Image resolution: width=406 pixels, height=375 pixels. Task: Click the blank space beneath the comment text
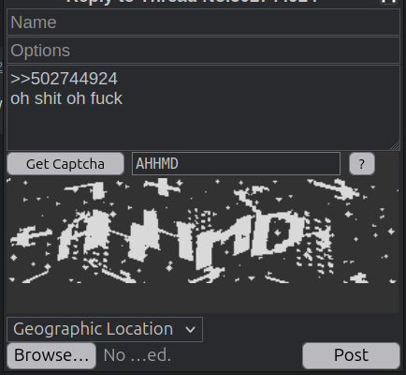[203, 128]
